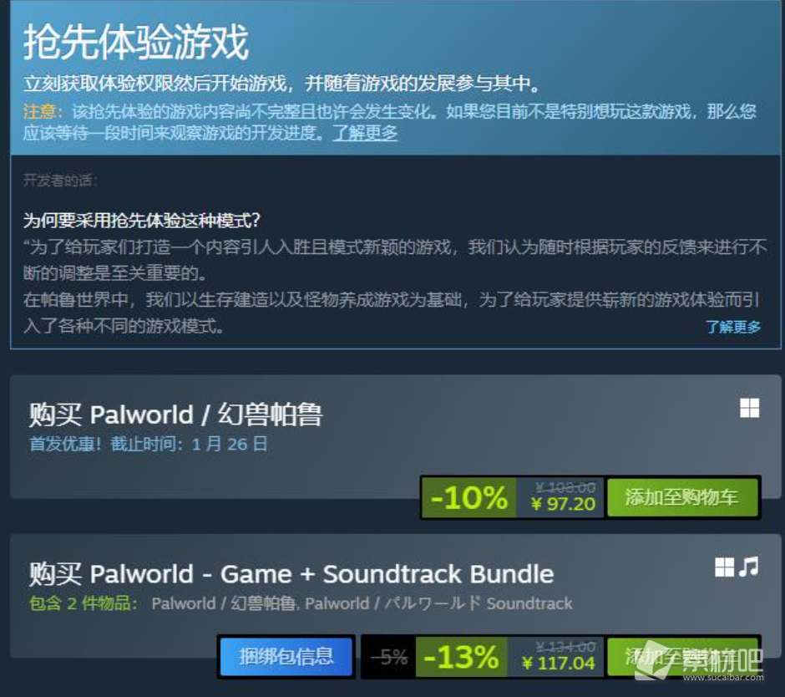Click the -10% discount badge
Image resolution: width=785 pixels, height=697 pixels.
coord(468,497)
